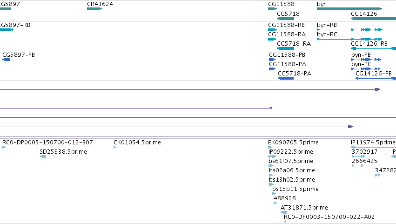Select the shorter purple line ending in right arrowhead
Screen dimensions: 396x224
tap(176, 127)
